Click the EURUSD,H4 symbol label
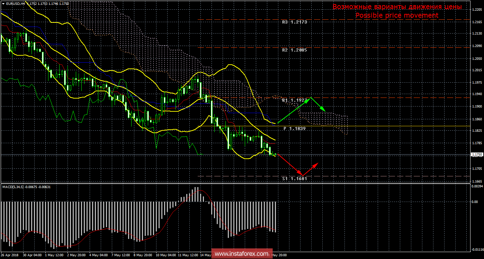The width and height of the screenshot is (484, 259). tap(15, 3)
